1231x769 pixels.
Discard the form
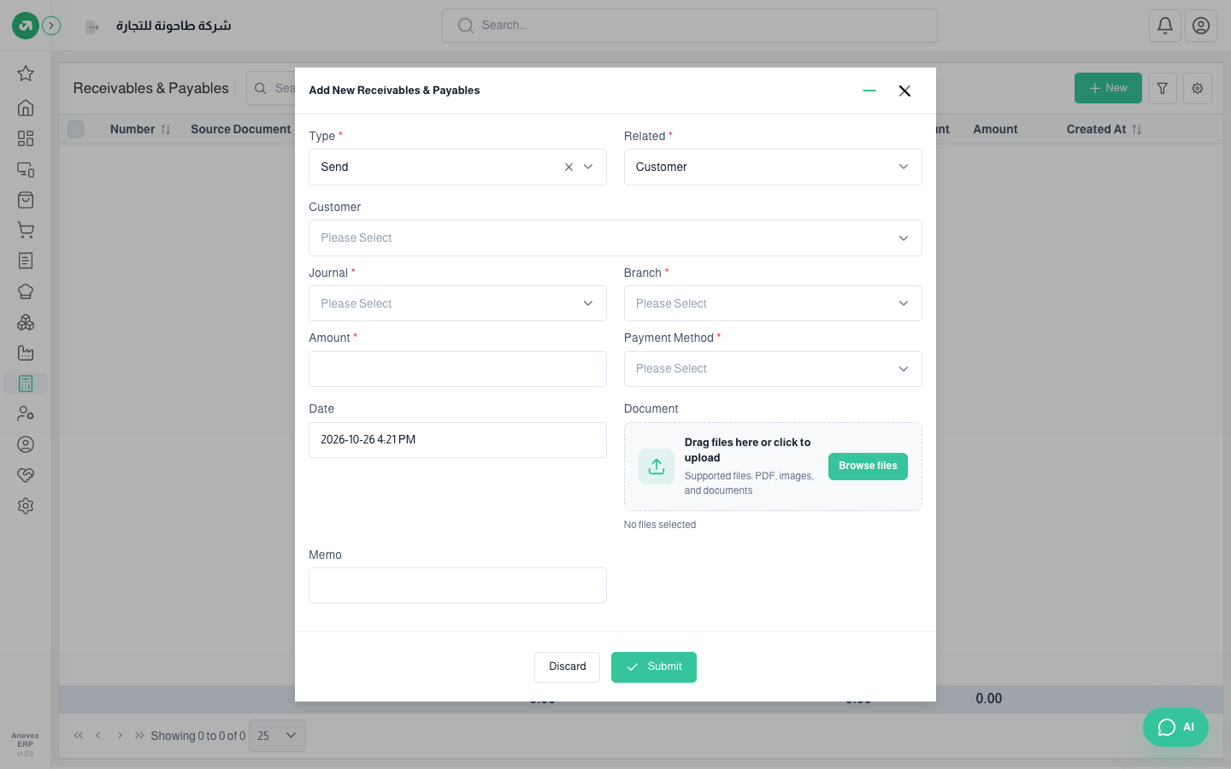point(567,667)
